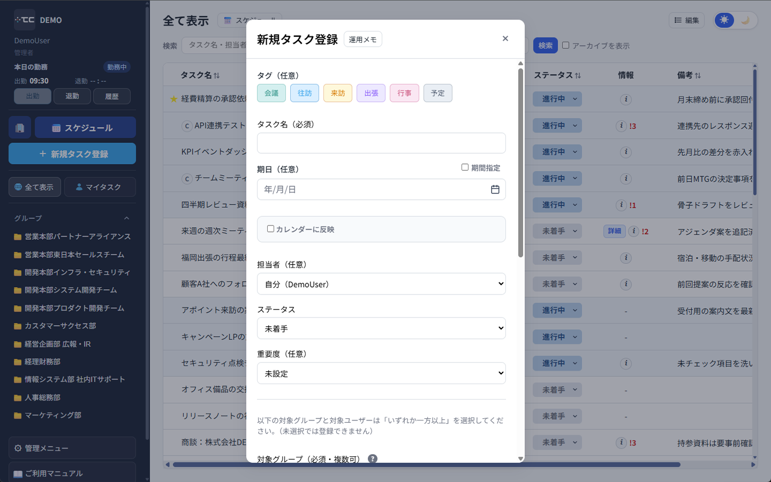Click the 退勤 clock-out button

[72, 96]
